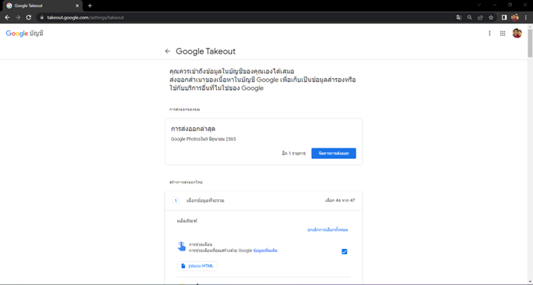Click the การช่วยเตือน reminder icon
This screenshot has height=285, width=533.
coord(182,246)
